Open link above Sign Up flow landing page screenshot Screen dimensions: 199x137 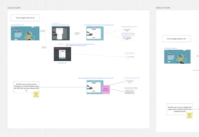171,48
